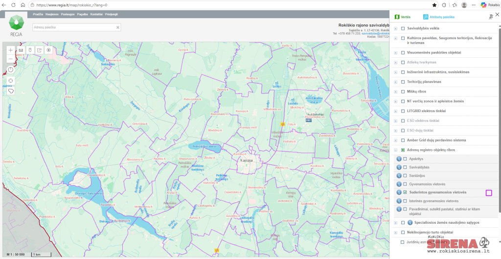Open the measure ruler tool
Image resolution: width=501 pixels, height=259 pixels.
coord(21,50)
